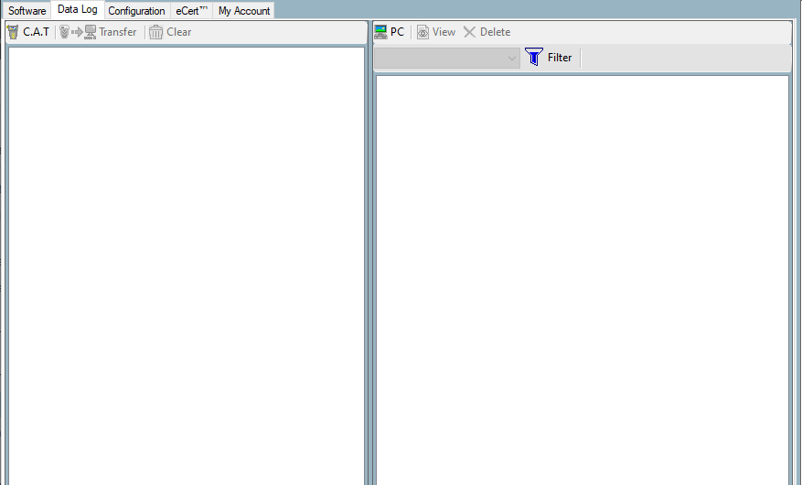Click the Delete label text
Image resolution: width=802 pixels, height=485 pixels.
pos(495,32)
